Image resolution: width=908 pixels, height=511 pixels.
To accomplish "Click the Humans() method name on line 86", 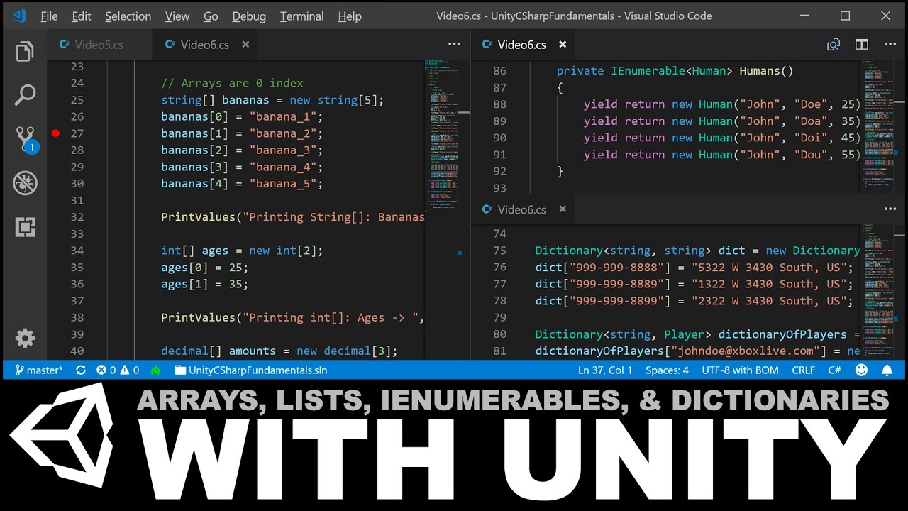I will (x=766, y=71).
